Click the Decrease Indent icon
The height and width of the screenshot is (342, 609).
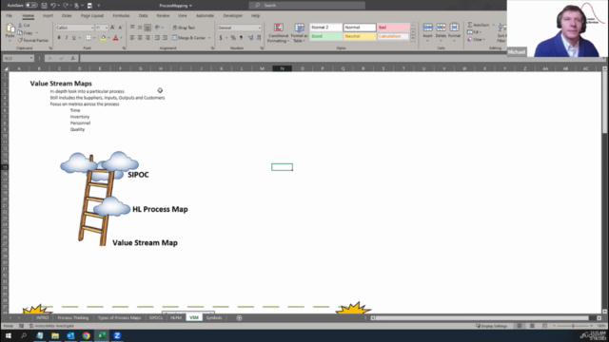[157, 38]
